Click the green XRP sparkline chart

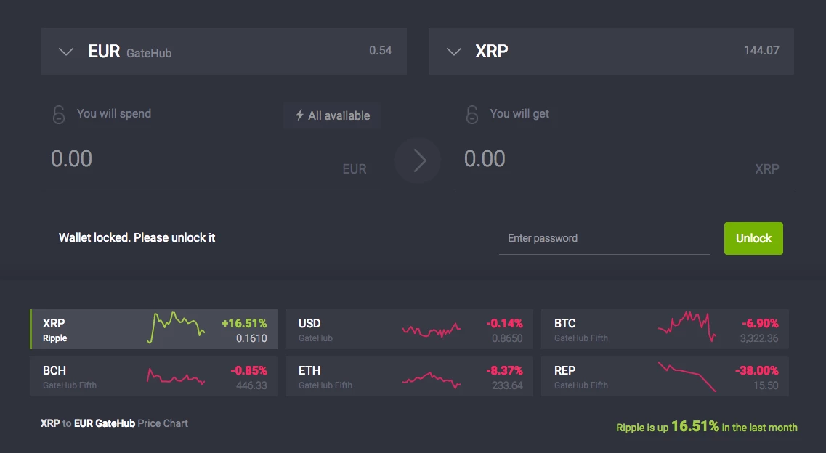click(176, 328)
